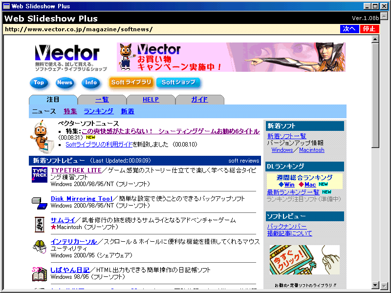Click the Ver.1.08b version label
Viewport: 391px width, 293px height.
point(365,18)
